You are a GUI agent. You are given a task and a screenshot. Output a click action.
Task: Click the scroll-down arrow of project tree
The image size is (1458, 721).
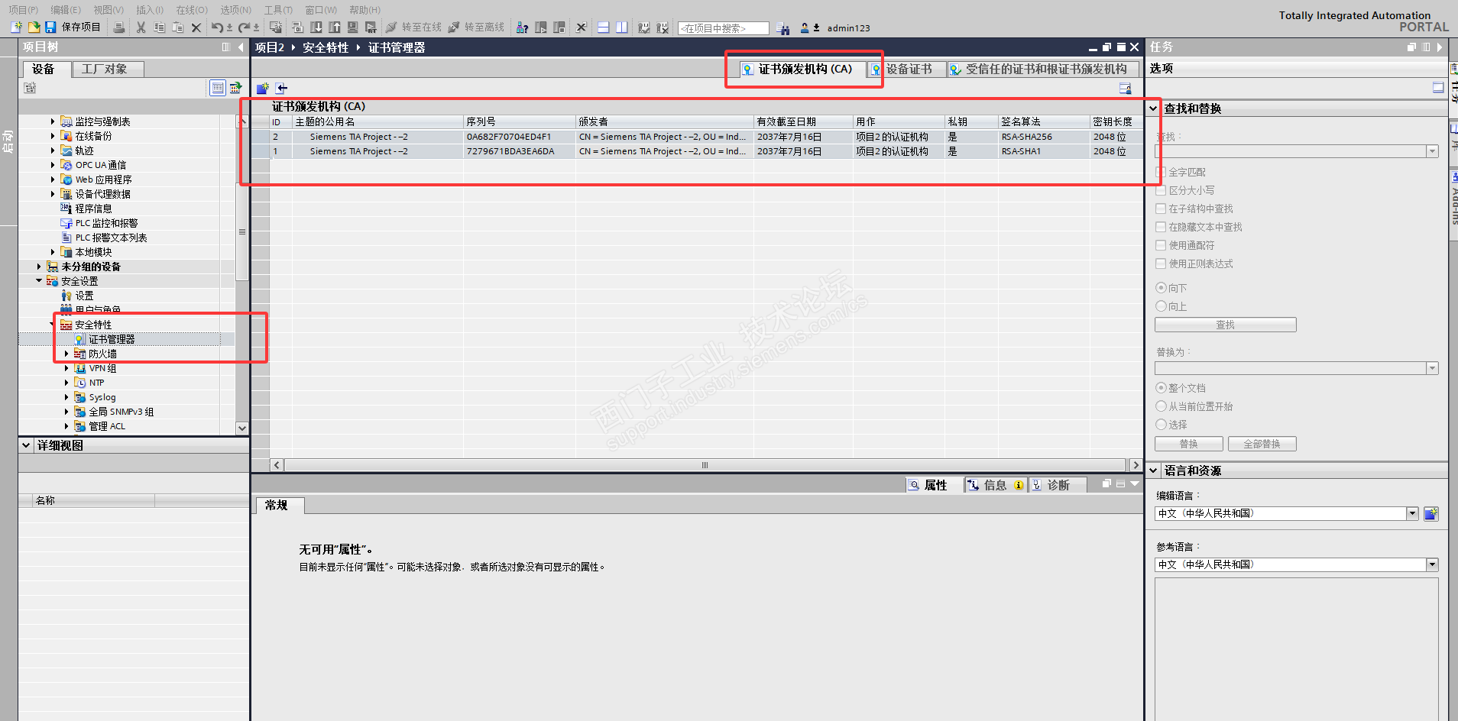(x=242, y=428)
